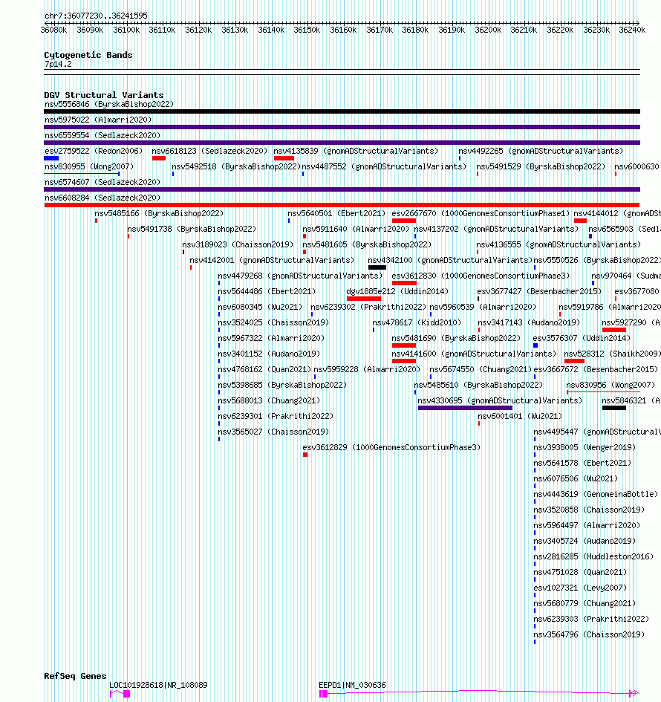Select nsv5688013 (Chuang2021) label
Image resolution: width=661 pixels, height=702 pixels.
(x=269, y=401)
